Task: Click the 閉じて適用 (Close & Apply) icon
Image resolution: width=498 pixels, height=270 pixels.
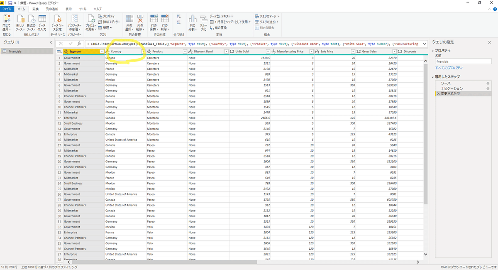Action: point(7,18)
